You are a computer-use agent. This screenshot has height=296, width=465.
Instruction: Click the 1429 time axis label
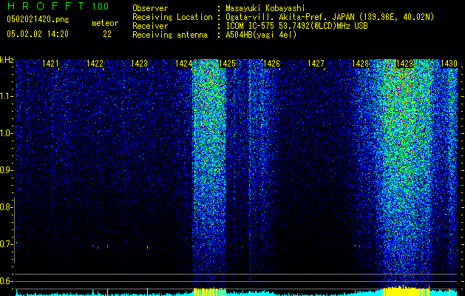(x=405, y=64)
